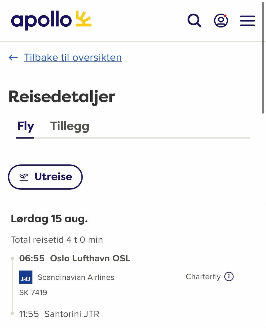Open the user profile icon
This screenshot has width=266, height=328.
221,20
